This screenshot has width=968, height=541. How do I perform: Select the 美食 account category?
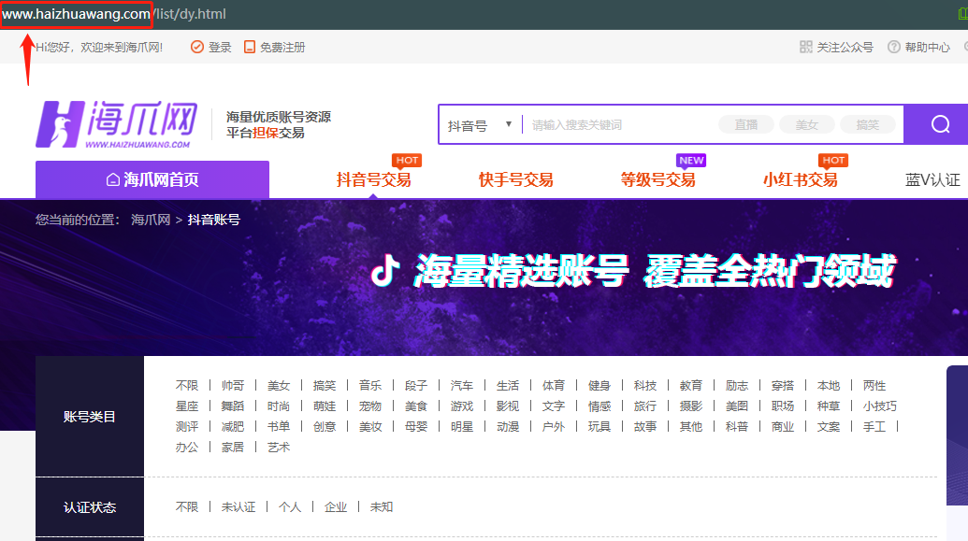(416, 406)
